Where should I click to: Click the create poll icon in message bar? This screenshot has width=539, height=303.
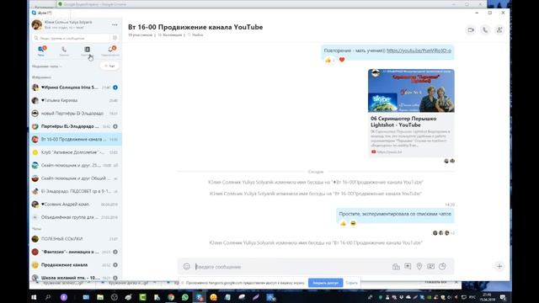click(x=442, y=266)
